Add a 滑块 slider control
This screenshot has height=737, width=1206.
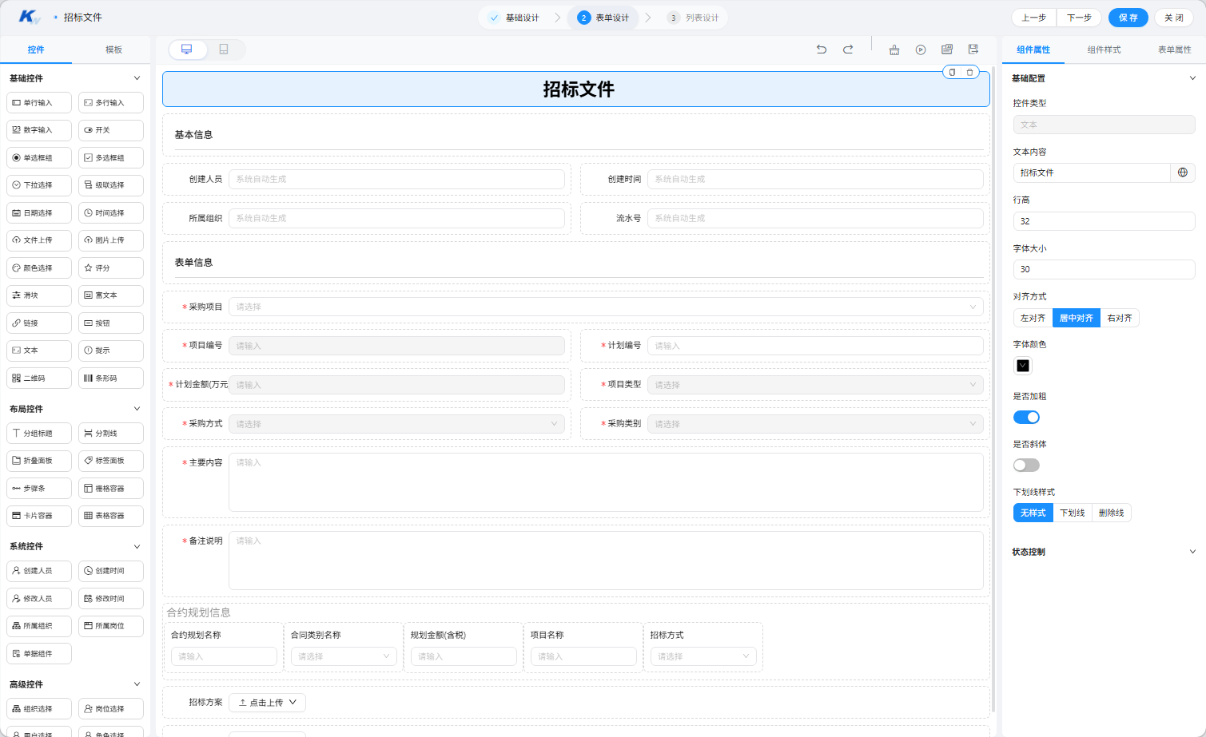(39, 295)
